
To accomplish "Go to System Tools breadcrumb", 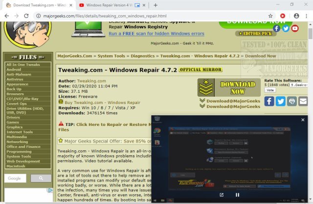I will click(x=111, y=56).
